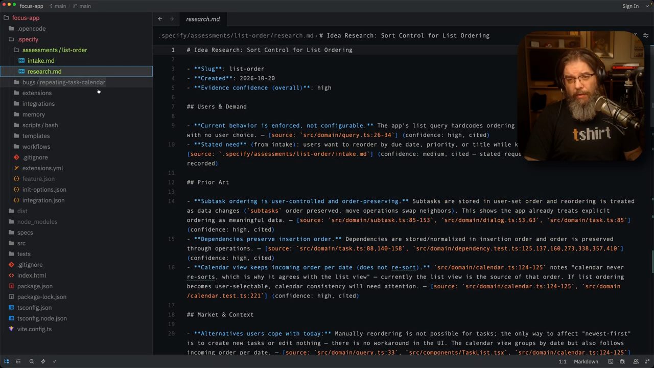The height and width of the screenshot is (368, 654).
Task: Click the git icon of .specify/.gitignore
Action: click(16, 157)
